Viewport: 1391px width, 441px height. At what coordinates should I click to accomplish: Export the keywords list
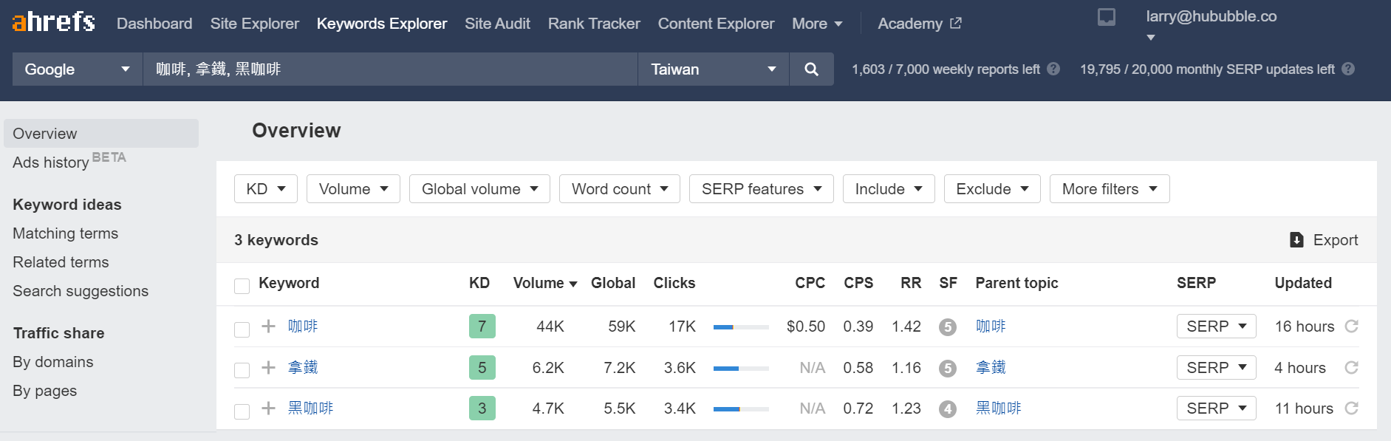pyautogui.click(x=1324, y=240)
